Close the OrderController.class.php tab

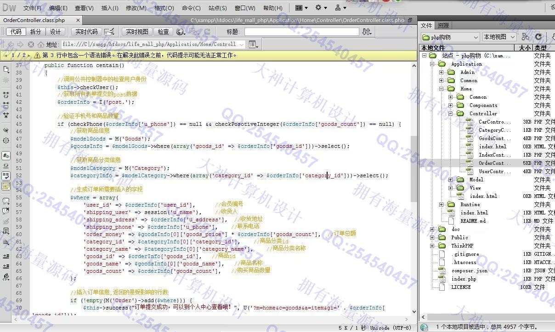tap(79, 20)
